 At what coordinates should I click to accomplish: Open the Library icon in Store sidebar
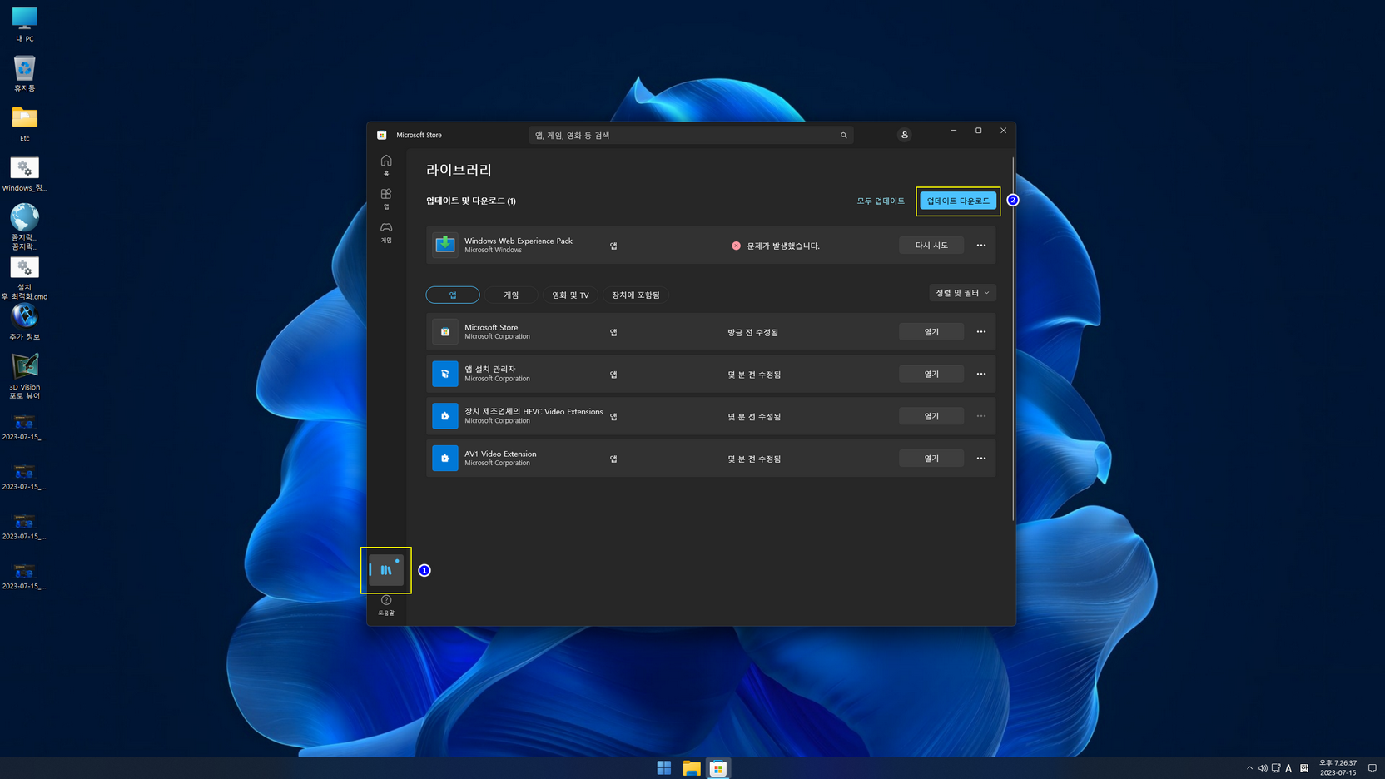point(386,570)
